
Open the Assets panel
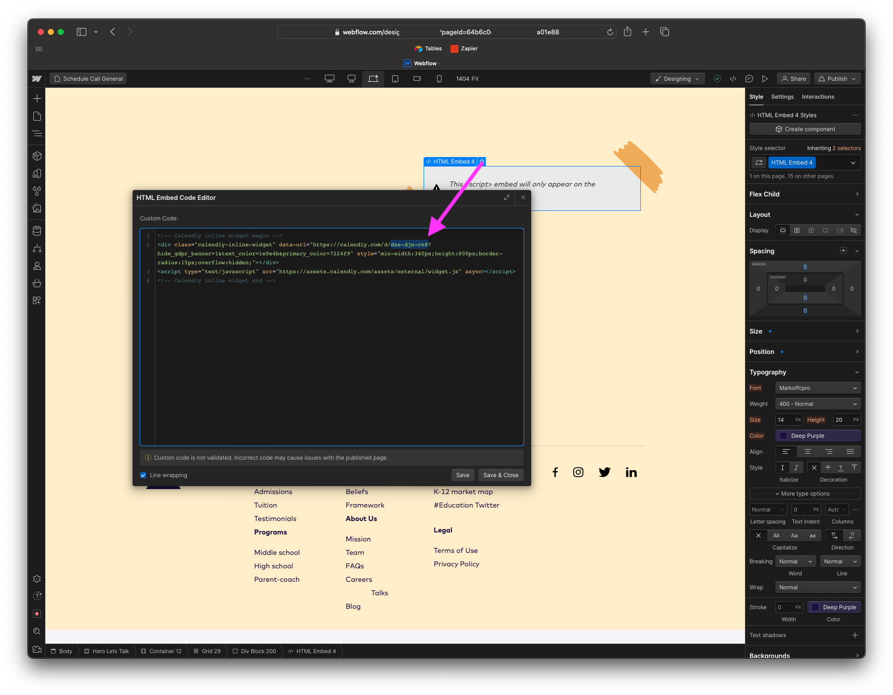37,208
